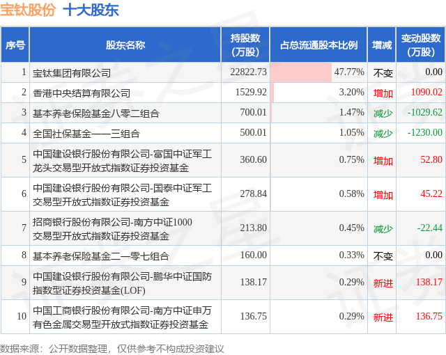Click change value -22.44

click(430, 228)
